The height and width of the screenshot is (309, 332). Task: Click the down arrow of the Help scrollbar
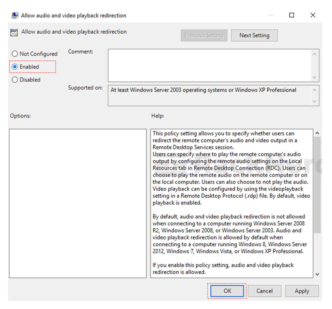[317, 275]
